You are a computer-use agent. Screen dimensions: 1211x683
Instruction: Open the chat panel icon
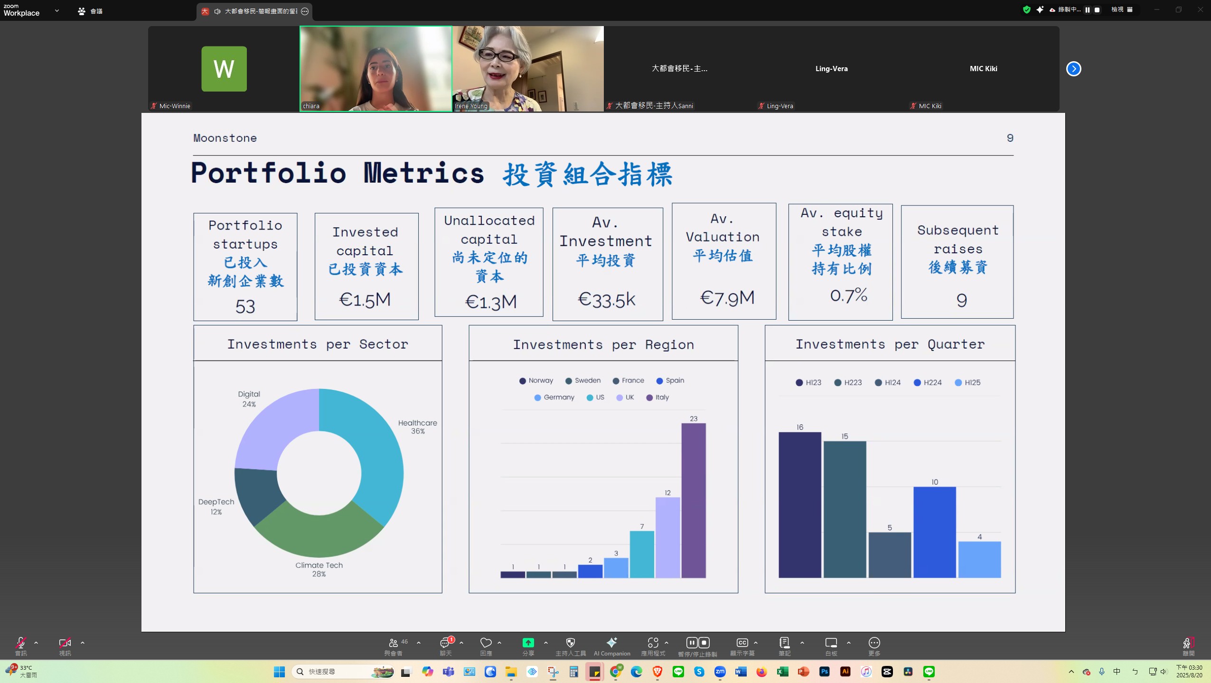445,643
